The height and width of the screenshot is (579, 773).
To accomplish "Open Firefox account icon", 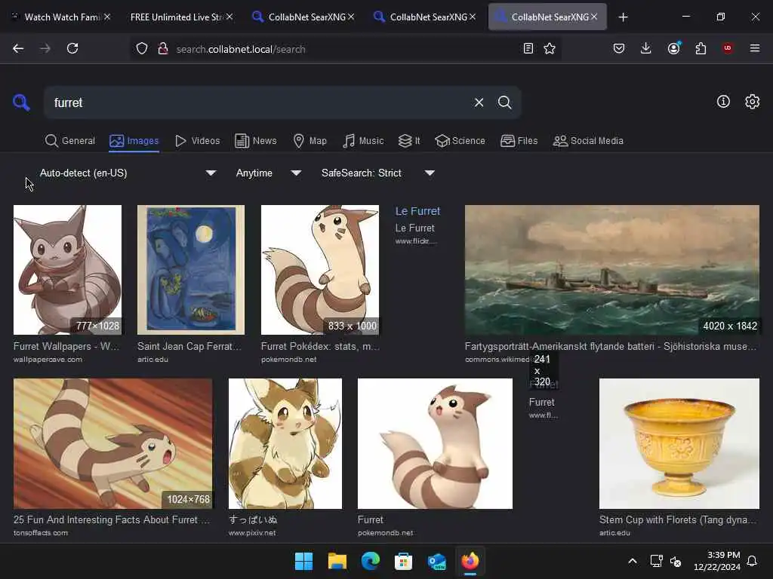I will [x=674, y=48].
